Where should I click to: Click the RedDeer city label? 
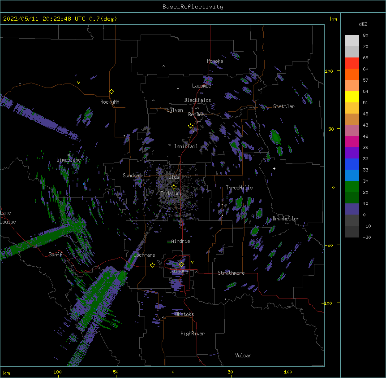(x=197, y=114)
